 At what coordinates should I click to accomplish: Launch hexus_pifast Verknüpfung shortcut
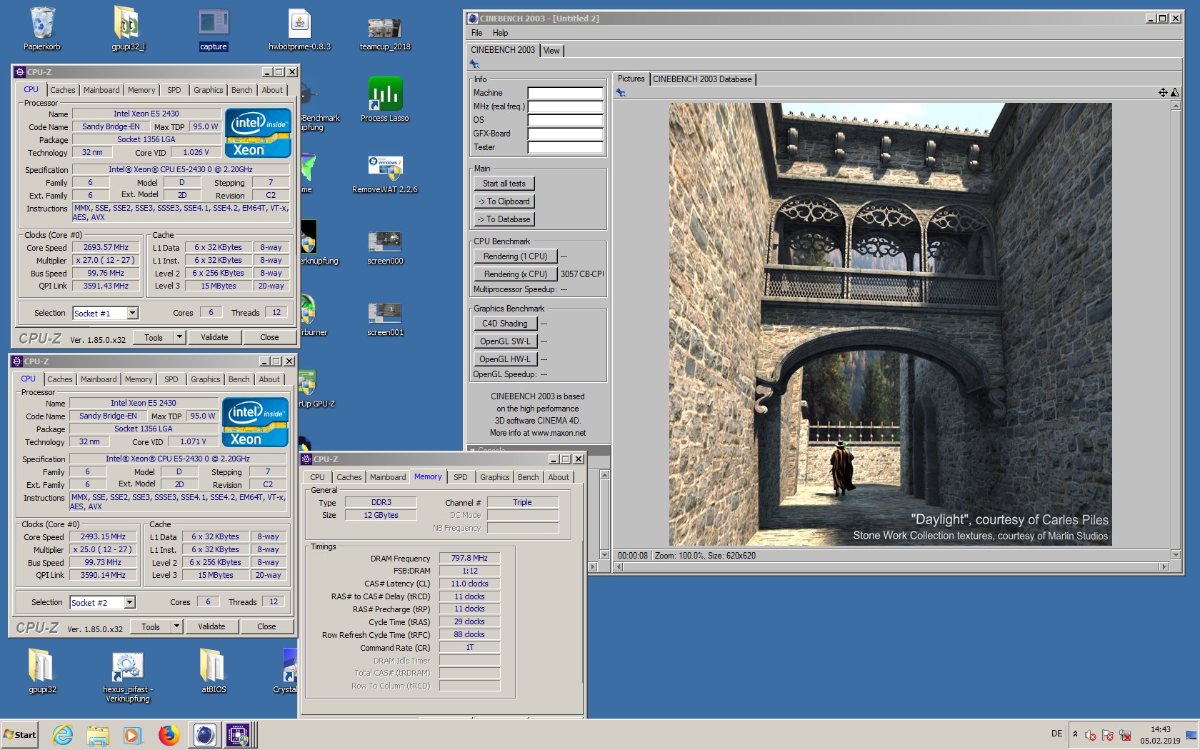click(128, 677)
